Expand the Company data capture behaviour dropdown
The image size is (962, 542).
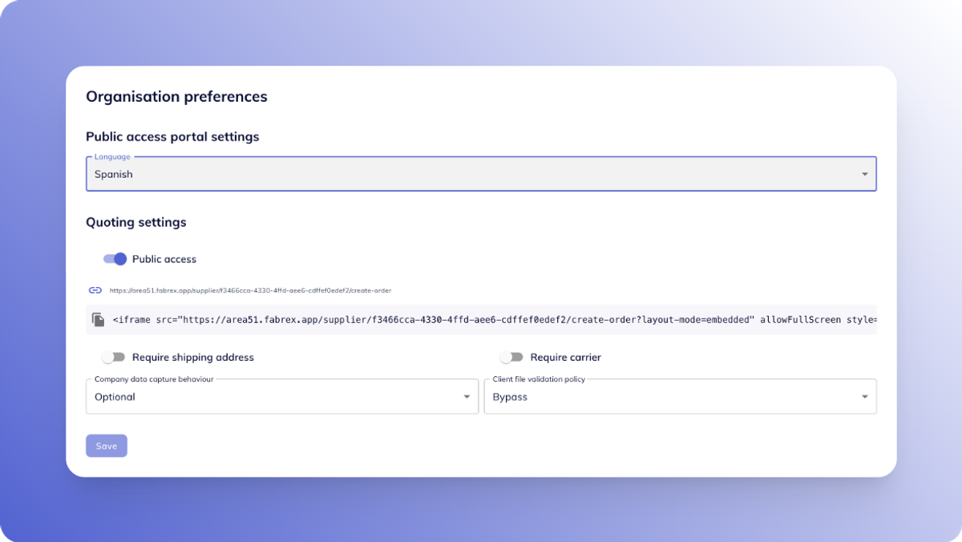click(x=282, y=397)
